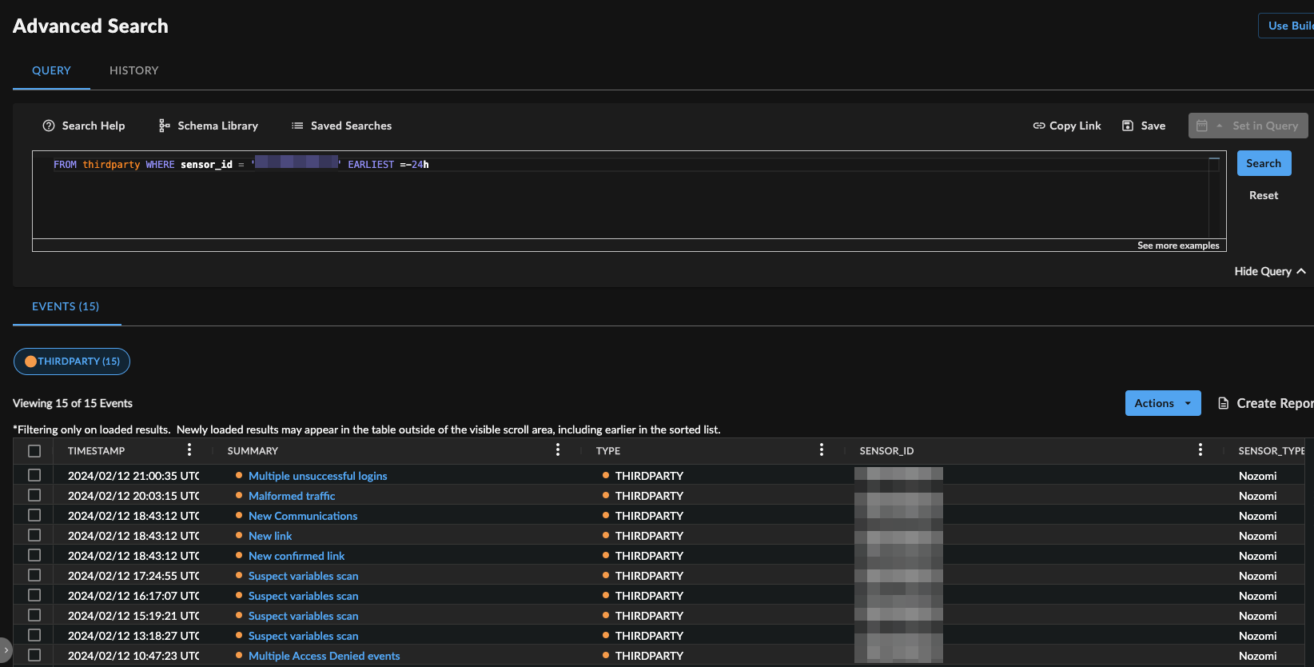This screenshot has height=667, width=1314.
Task: Click THIRDPARTY type in New link row
Action: click(649, 536)
